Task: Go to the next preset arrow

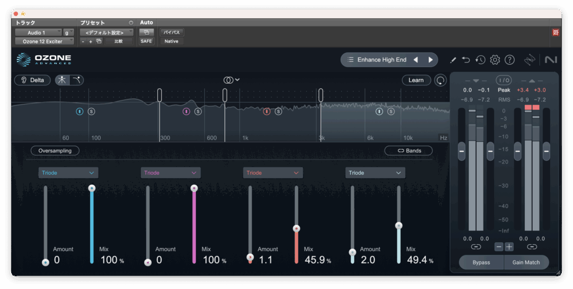Action: click(x=430, y=60)
